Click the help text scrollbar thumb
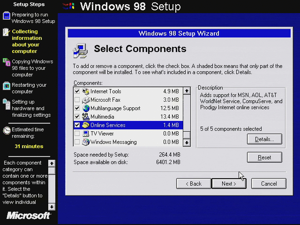Image resolution: width=300 pixels, height=225 pixels. (x=52, y=171)
